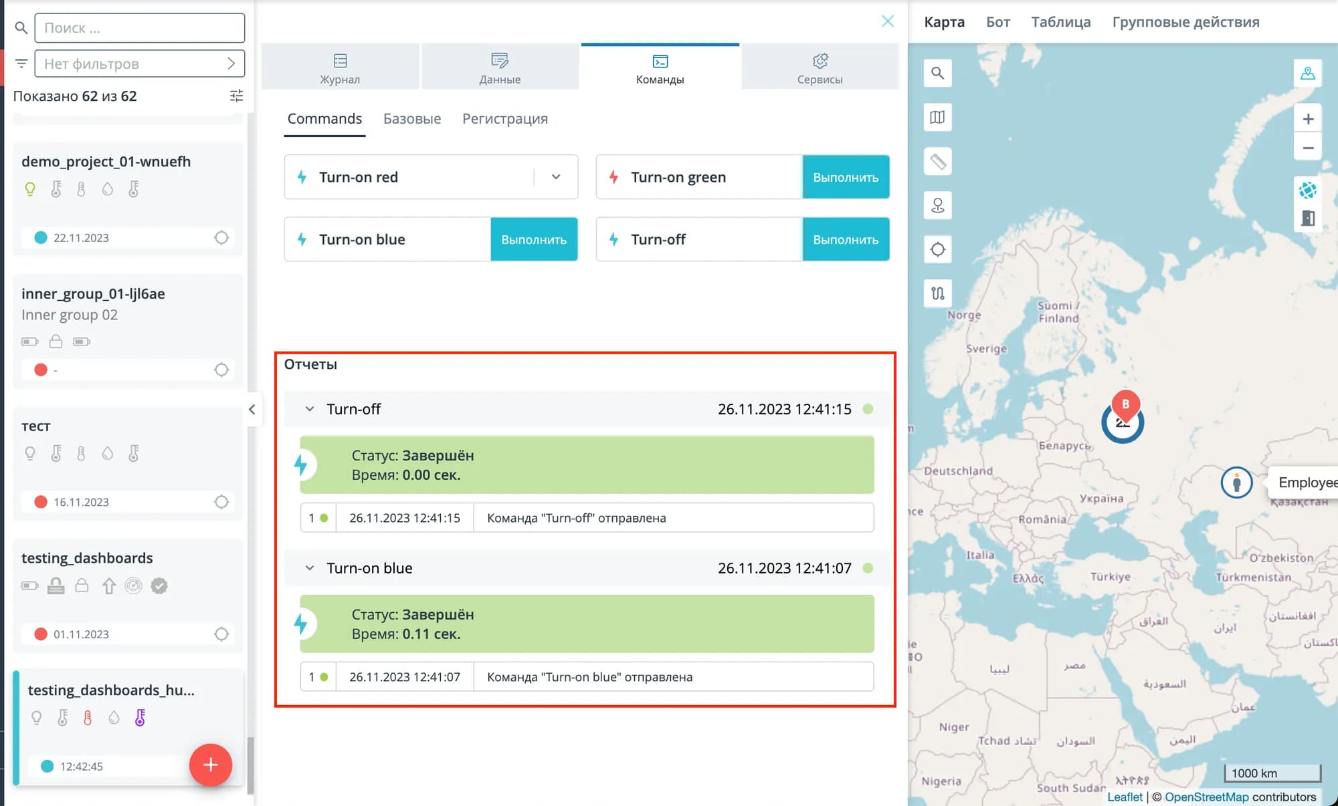Select the Базовые commands subtab
Screen dimensions: 1338x806
pyautogui.click(x=411, y=119)
